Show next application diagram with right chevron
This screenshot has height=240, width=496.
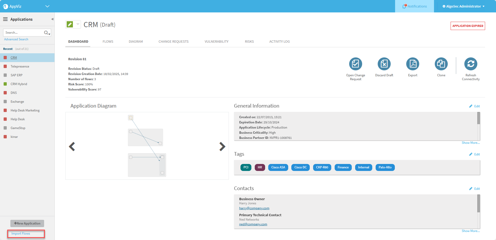pyautogui.click(x=222, y=146)
